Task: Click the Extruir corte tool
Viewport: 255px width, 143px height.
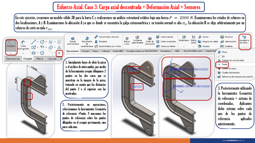Action: click(127, 41)
